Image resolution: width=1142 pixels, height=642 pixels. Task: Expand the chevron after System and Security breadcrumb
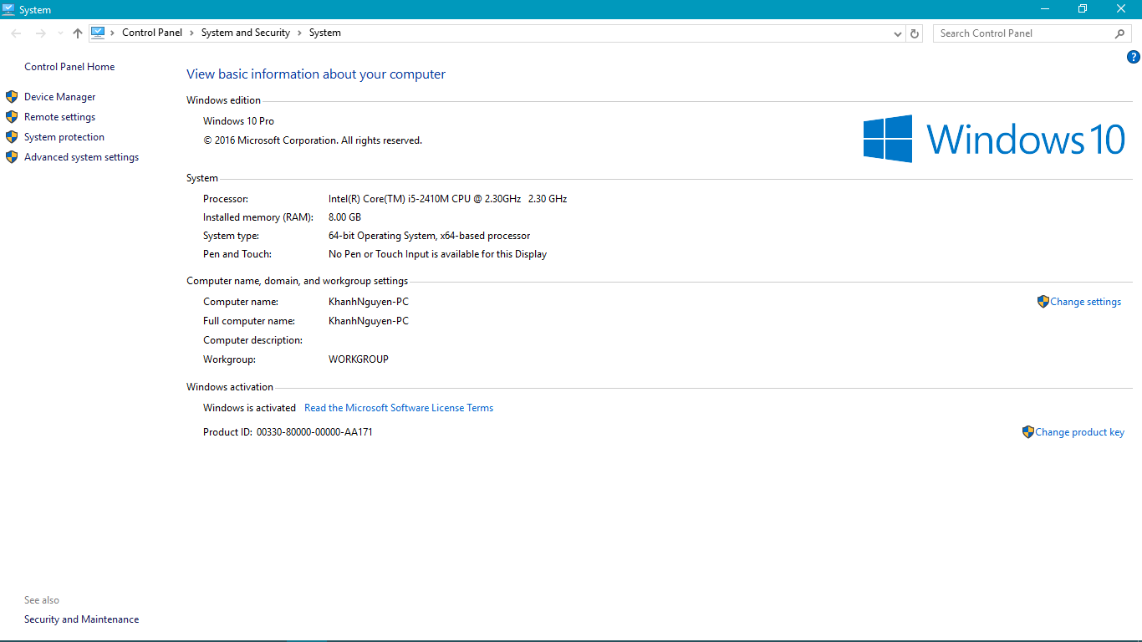tap(299, 33)
